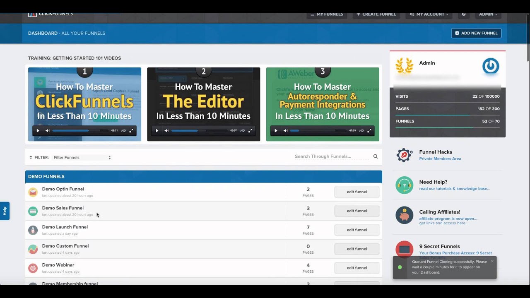
Task: Click the 9 Secret Funnels laptop icon
Action: (x=404, y=249)
